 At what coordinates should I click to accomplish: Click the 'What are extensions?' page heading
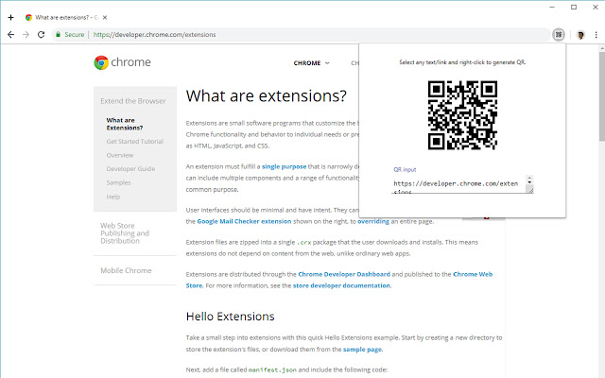pyautogui.click(x=267, y=95)
